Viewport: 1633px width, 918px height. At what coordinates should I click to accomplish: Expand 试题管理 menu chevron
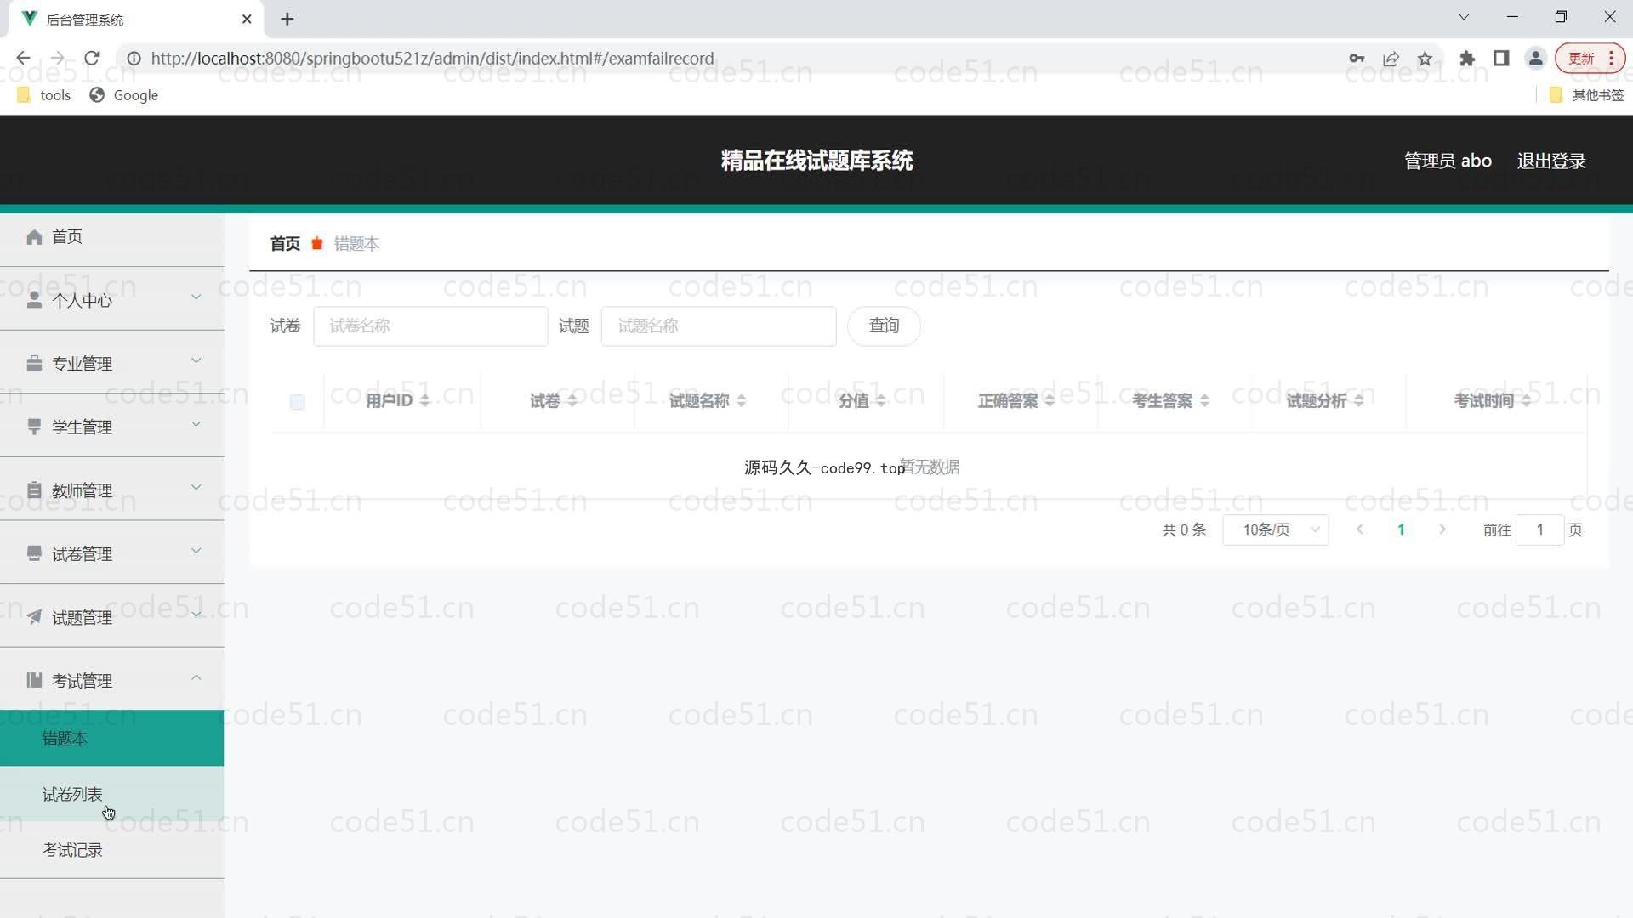196,615
